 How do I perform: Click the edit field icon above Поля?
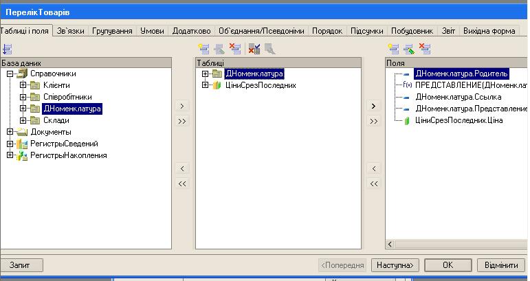click(x=409, y=49)
